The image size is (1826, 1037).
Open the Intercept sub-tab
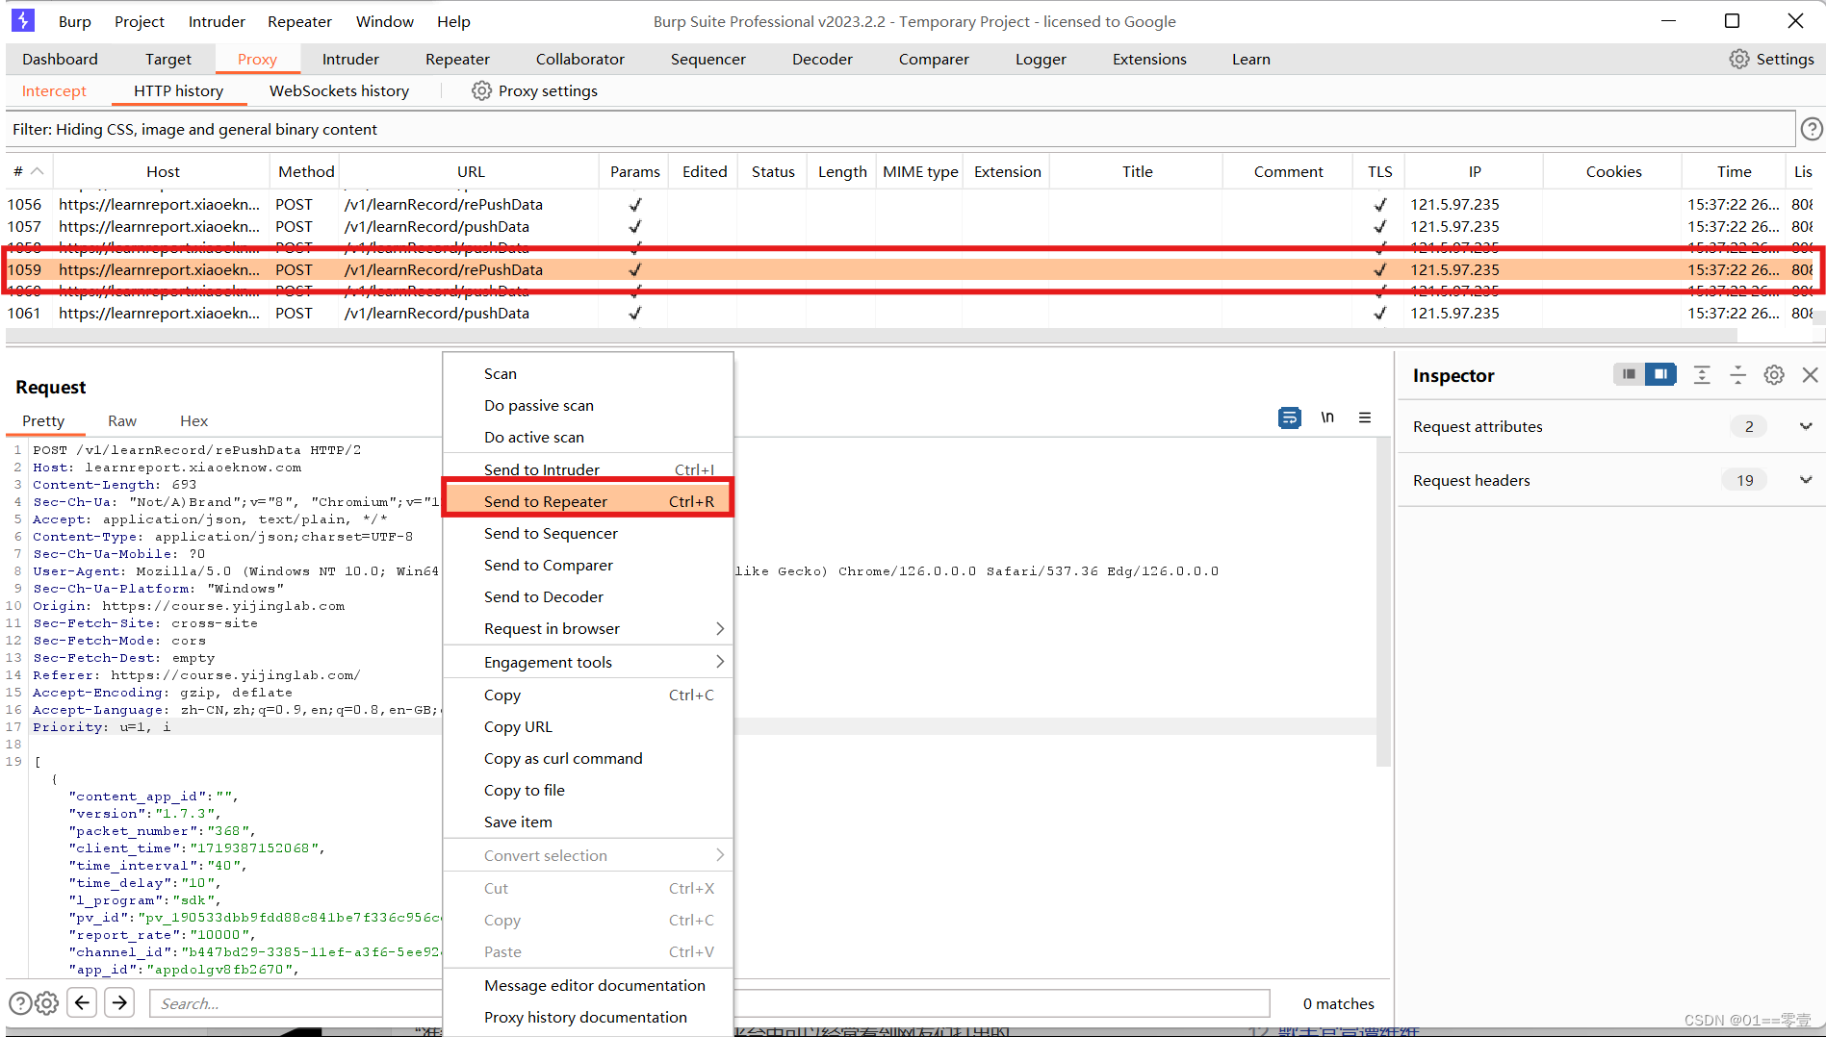click(x=54, y=90)
